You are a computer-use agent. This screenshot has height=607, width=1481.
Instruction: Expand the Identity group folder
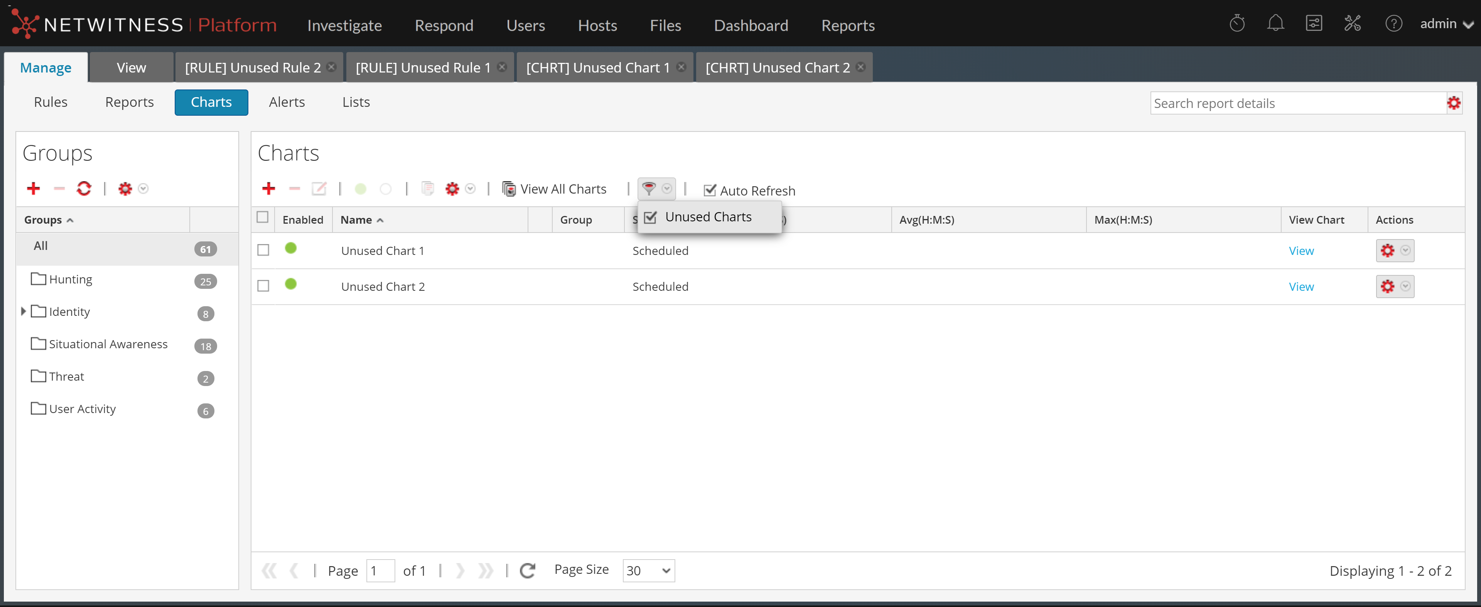[x=24, y=311]
